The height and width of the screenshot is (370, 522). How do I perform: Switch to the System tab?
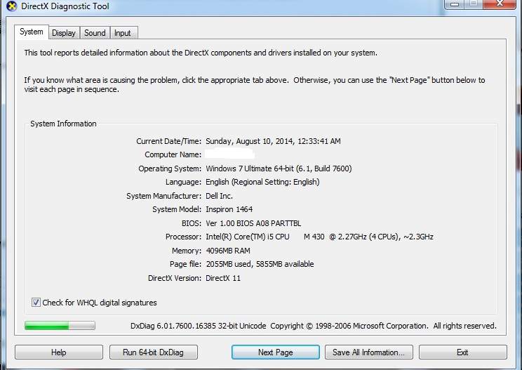(32, 32)
